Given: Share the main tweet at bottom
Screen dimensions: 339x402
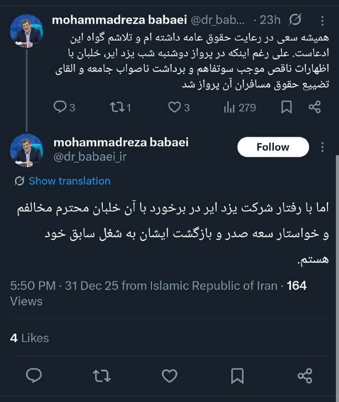Looking at the screenshot, I should click(305, 375).
